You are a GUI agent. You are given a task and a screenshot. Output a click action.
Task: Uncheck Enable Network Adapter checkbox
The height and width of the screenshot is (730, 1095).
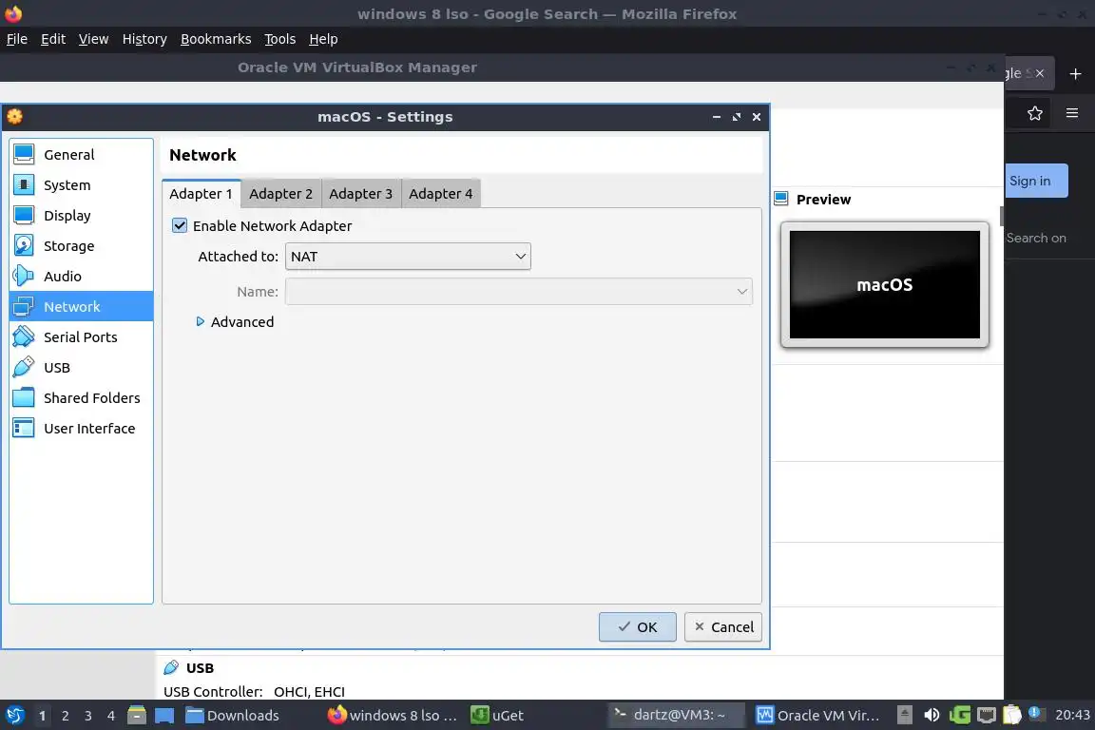pyautogui.click(x=180, y=225)
